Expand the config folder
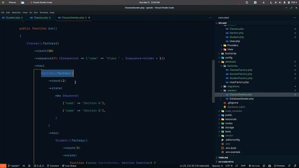299x168 pixels. click(228, 57)
